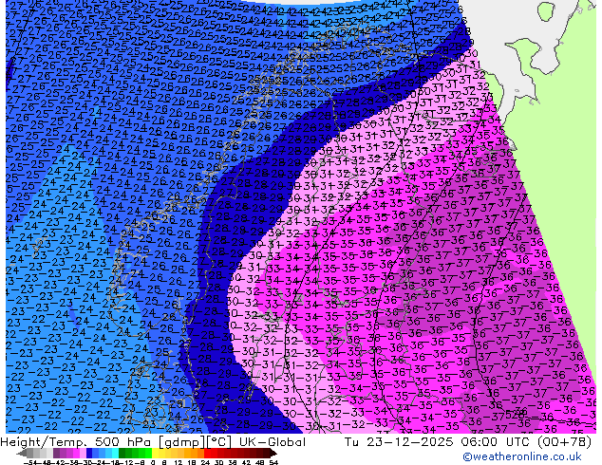Click the dark green legend swatch near -12

[122, 453]
